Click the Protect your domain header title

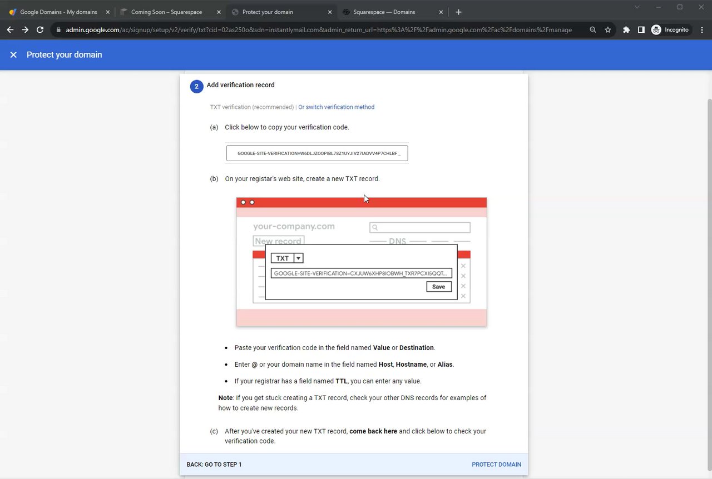[x=65, y=54]
